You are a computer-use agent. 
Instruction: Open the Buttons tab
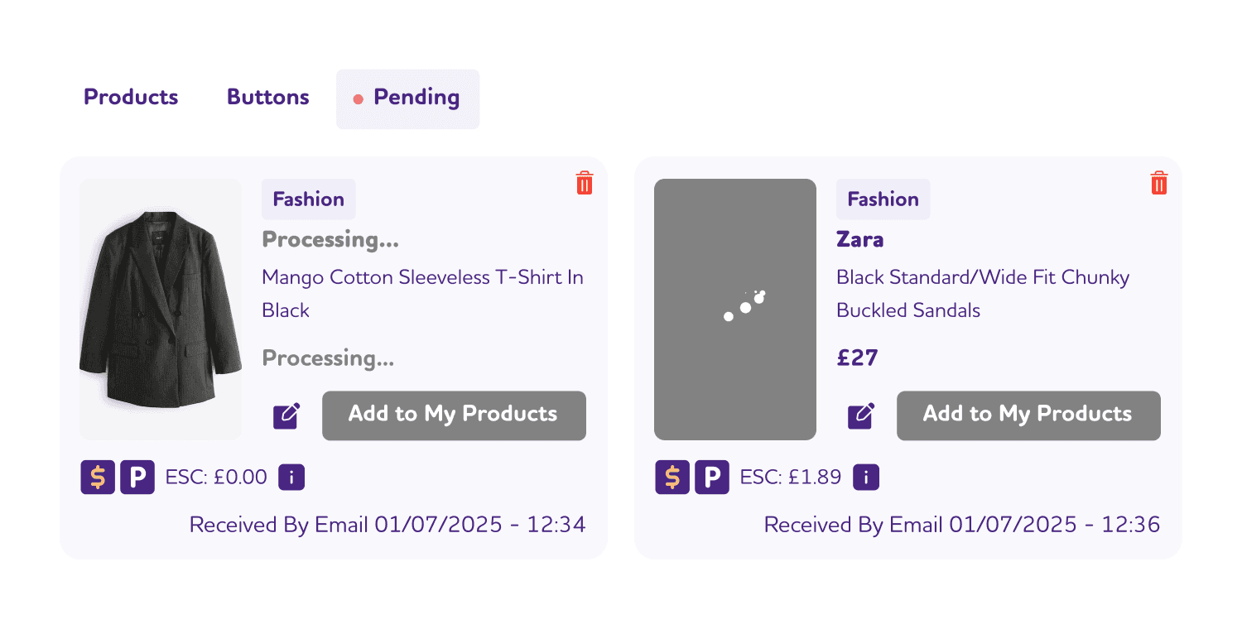click(x=268, y=98)
